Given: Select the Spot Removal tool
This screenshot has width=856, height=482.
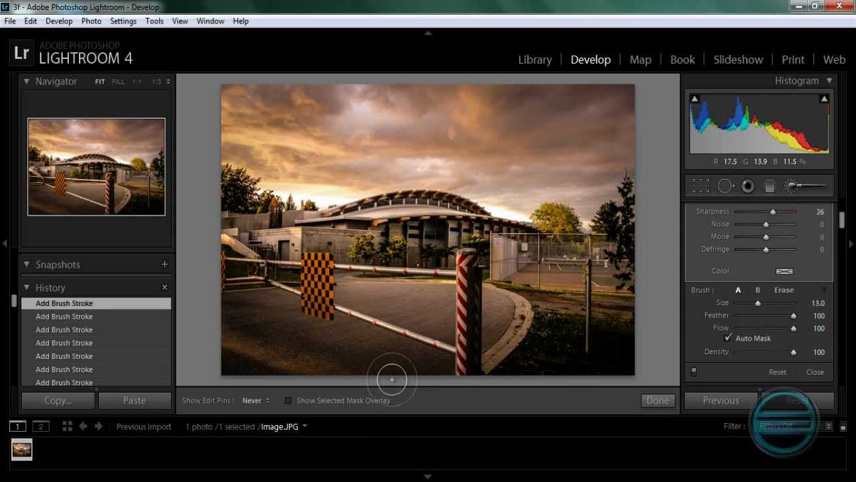Looking at the screenshot, I should (x=726, y=186).
